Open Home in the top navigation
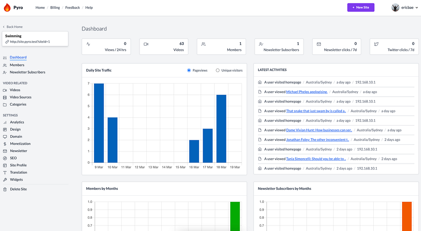Screen dimensions: 421x231 [40, 8]
